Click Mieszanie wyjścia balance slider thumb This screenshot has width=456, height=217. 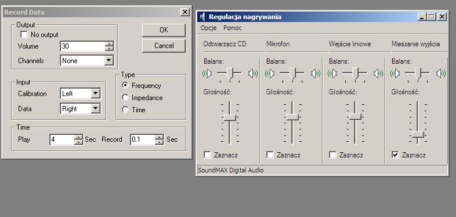[x=418, y=73]
